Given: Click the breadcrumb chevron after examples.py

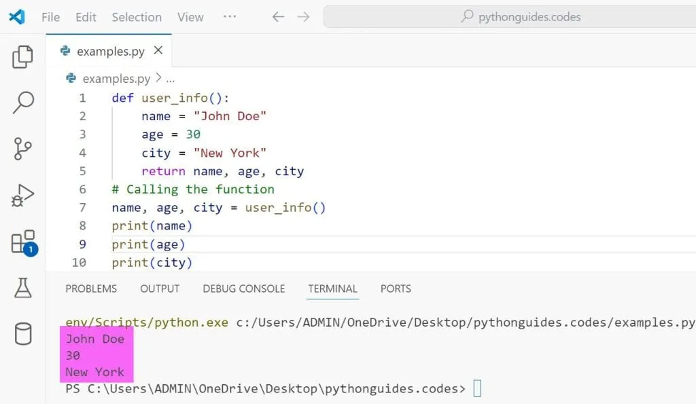Looking at the screenshot, I should (x=158, y=78).
